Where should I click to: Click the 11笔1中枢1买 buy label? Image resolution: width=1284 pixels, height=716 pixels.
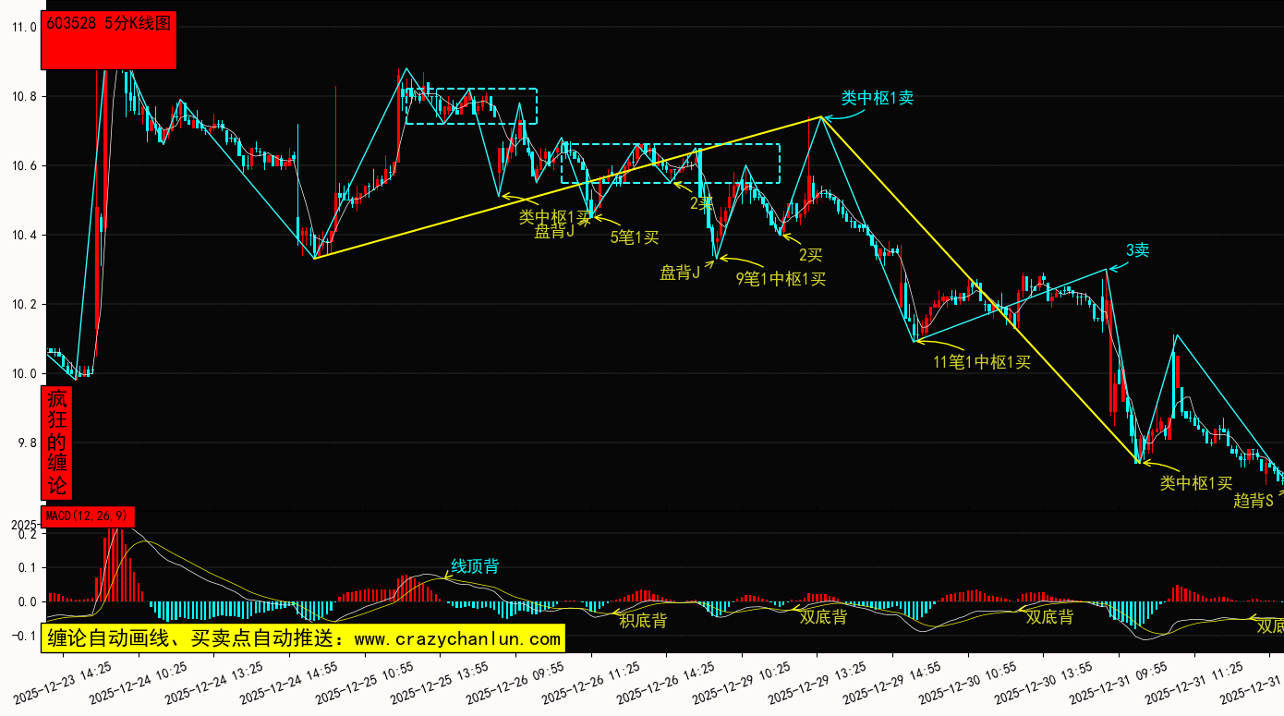981,362
